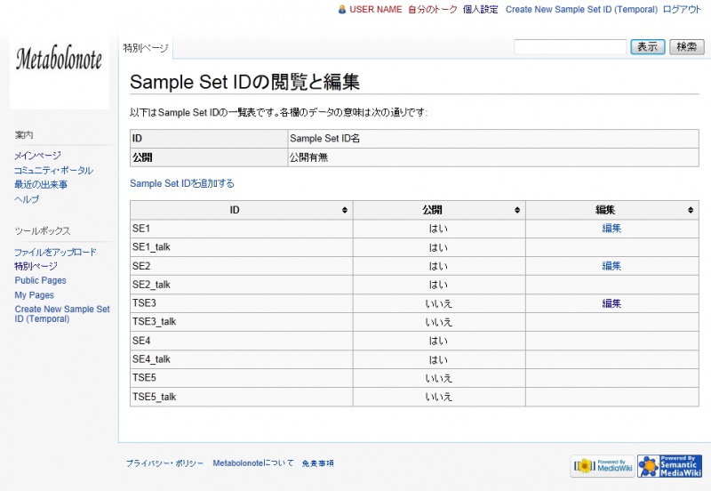This screenshot has height=491, width=711.
Task: Open the Sample Set IDを追加する link
Action: click(x=182, y=183)
